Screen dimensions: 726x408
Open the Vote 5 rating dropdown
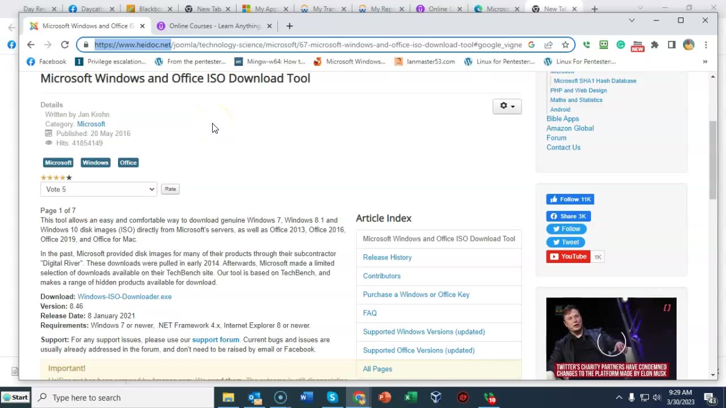tap(99, 189)
